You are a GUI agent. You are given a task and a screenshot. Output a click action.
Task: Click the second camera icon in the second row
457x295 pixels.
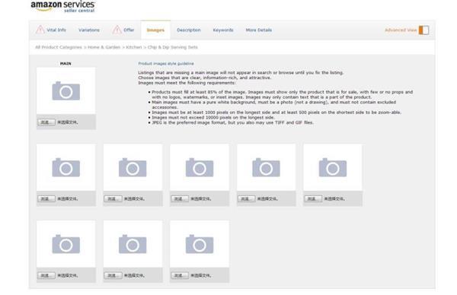133,167
